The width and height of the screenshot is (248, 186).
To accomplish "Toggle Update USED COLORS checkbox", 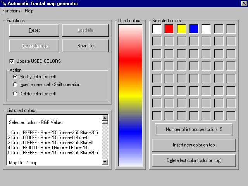I will 12,61.
